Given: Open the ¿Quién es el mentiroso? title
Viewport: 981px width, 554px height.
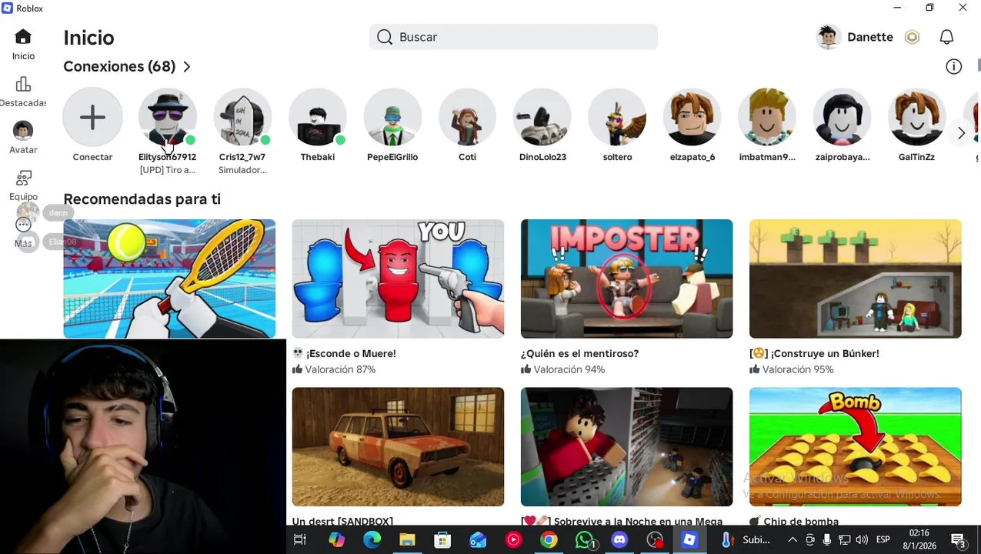Looking at the screenshot, I should (x=579, y=354).
